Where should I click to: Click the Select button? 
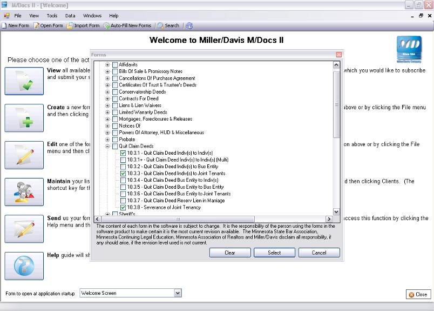pyautogui.click(x=274, y=253)
